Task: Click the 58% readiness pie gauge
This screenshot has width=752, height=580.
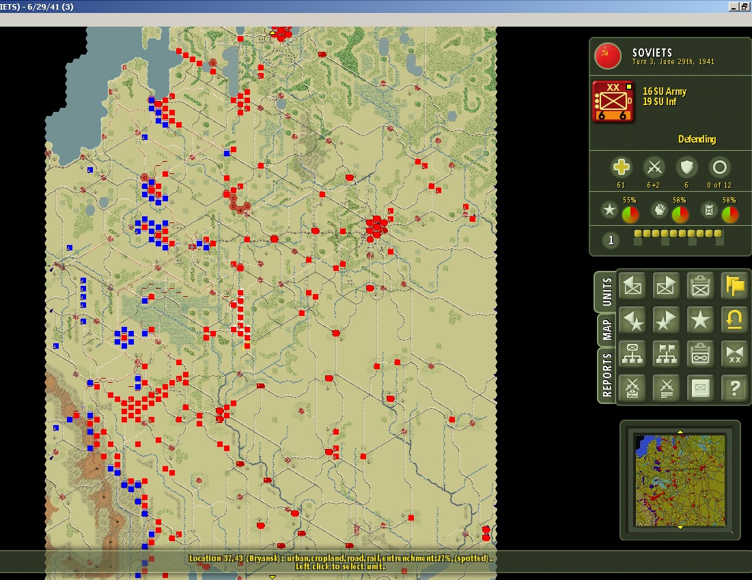Action: click(x=680, y=214)
